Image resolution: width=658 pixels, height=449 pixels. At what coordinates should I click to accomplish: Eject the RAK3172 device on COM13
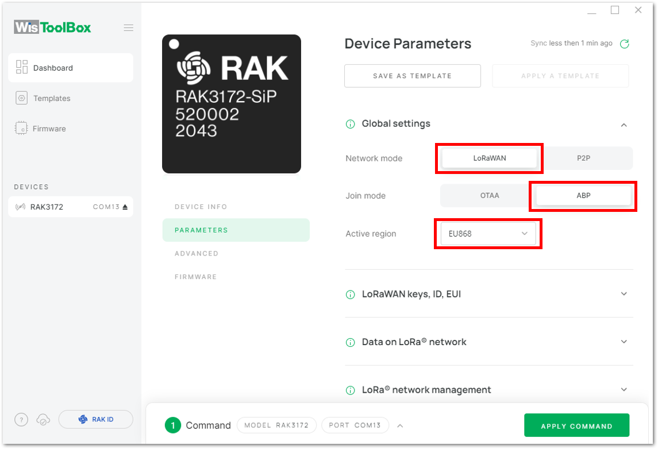point(125,207)
